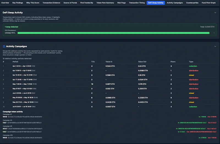Click the dCULT token address under Campaign #5
Image resolution: width=220 pixels, height=144 pixels.
point(25,129)
